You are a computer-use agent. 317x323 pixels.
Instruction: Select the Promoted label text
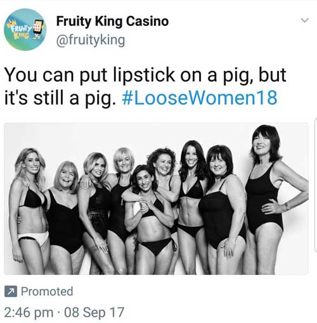[47, 291]
